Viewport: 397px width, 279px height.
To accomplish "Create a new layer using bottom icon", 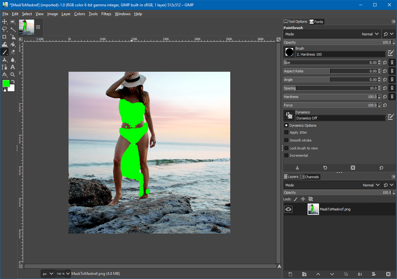I will tap(290, 274).
